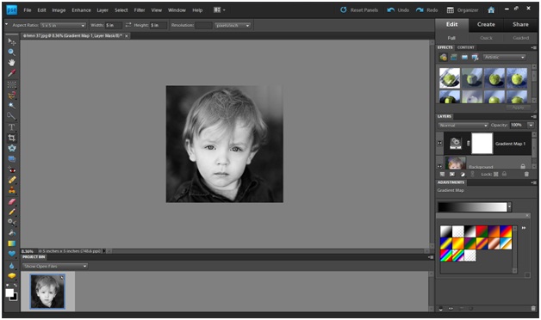The width and height of the screenshot is (541, 320).
Task: Toggle visibility of Background layer
Action: (x=440, y=166)
